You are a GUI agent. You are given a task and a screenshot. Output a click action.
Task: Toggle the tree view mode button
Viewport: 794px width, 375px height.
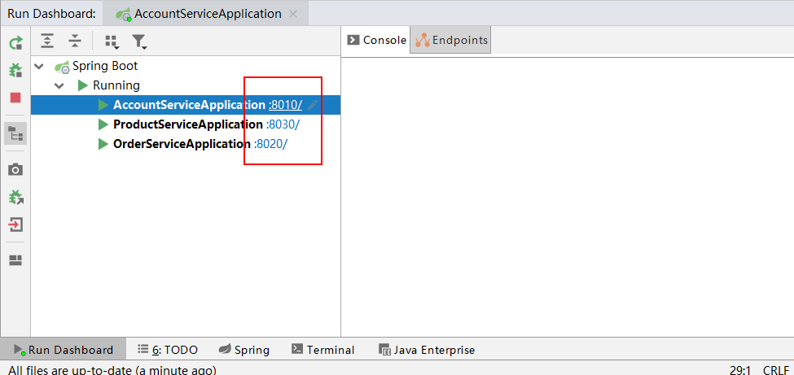coord(15,133)
